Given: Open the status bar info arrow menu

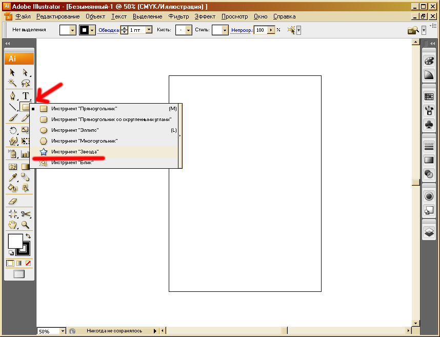Looking at the screenshot, I should pyautogui.click(x=155, y=331).
